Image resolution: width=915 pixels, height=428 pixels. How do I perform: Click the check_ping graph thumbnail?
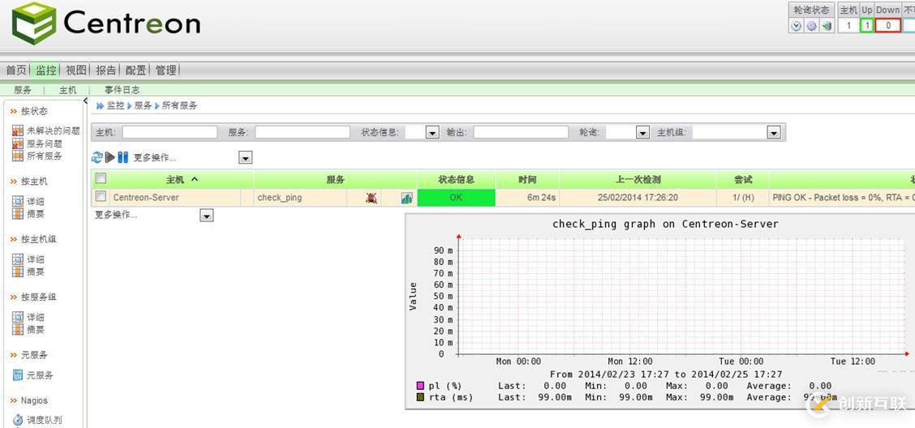[x=660, y=311]
